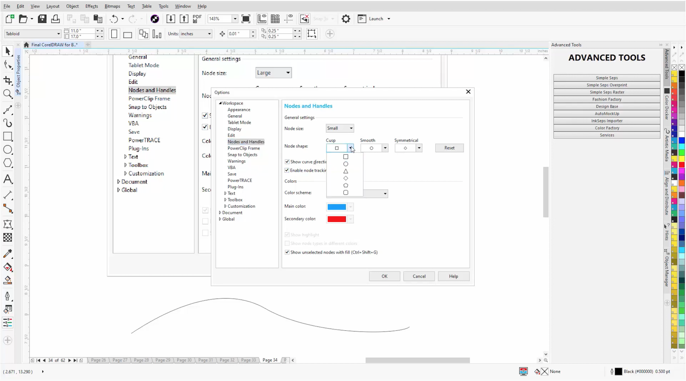Click the Simple Seps button
The image size is (686, 381).
point(606,78)
